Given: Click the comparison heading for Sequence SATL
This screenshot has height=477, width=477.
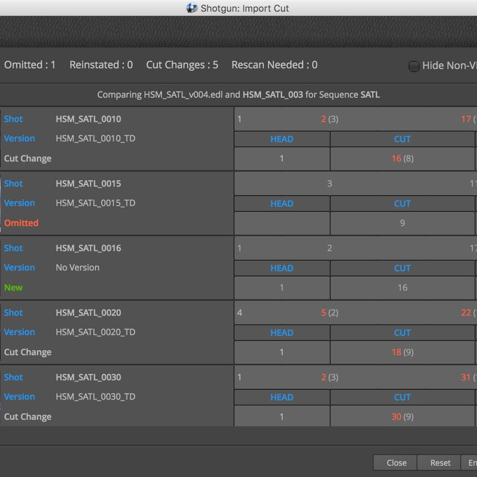Looking at the screenshot, I should coord(238,95).
